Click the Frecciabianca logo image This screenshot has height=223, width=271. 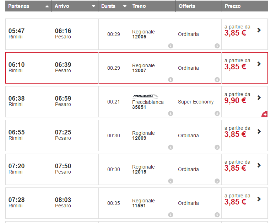pyautogui.click(x=146, y=96)
